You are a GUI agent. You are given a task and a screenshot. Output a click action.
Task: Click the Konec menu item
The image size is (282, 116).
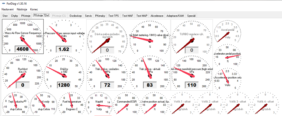[x=34, y=9]
